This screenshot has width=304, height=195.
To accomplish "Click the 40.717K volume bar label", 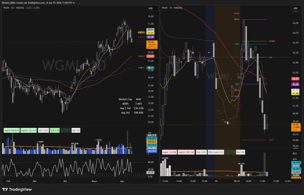I will 241,164.
